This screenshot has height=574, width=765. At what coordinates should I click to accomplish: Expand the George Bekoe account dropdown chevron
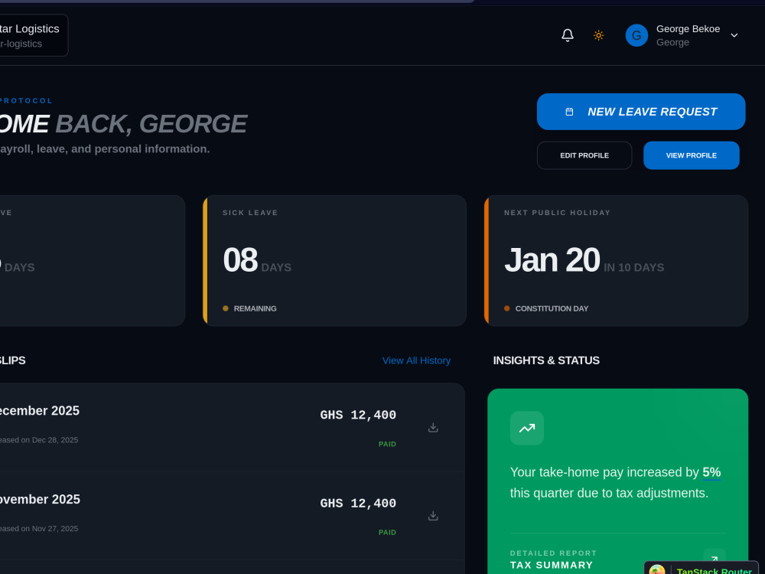(x=734, y=35)
